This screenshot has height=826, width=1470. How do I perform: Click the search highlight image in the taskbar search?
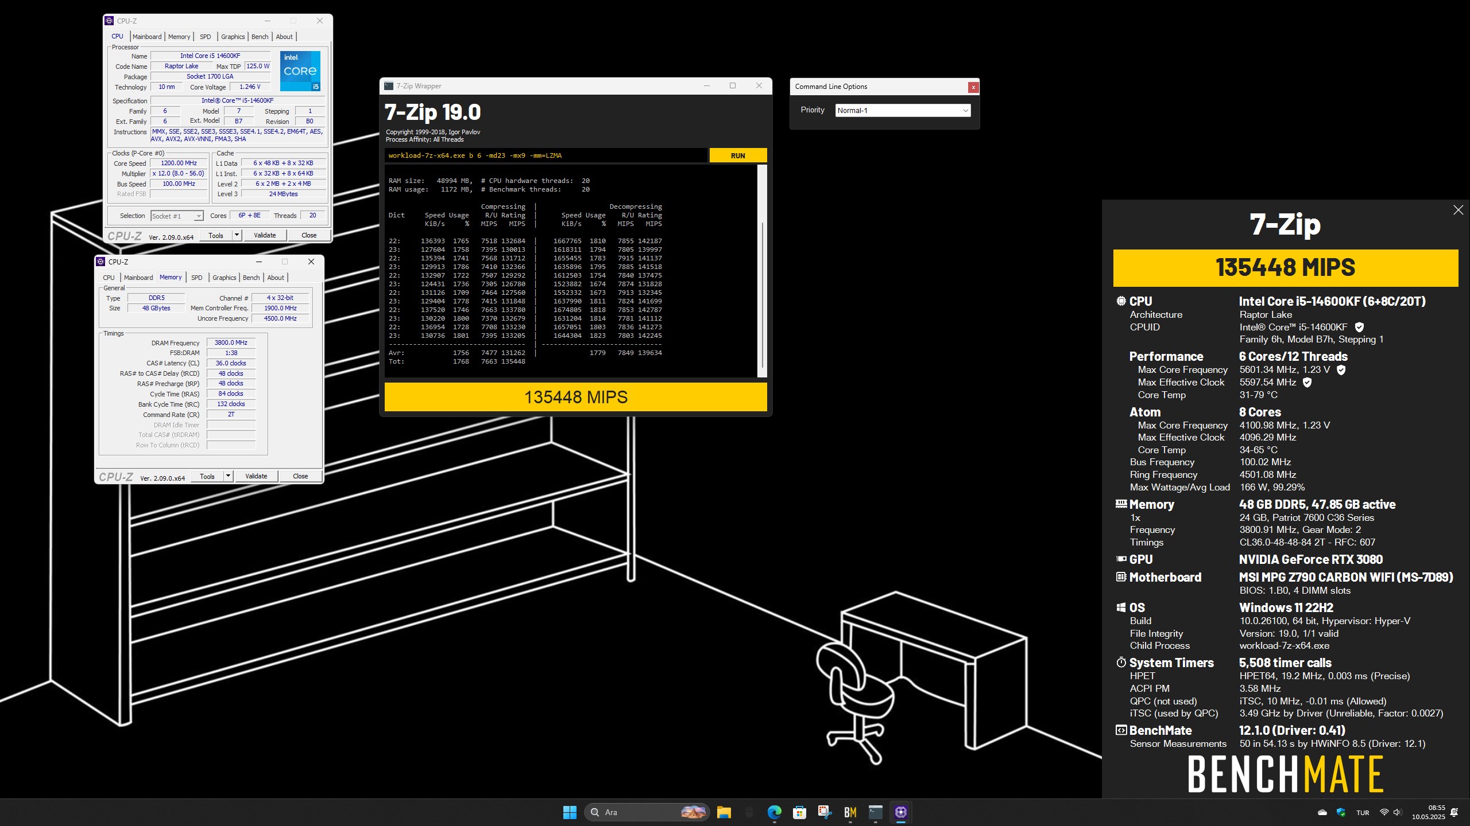(693, 812)
